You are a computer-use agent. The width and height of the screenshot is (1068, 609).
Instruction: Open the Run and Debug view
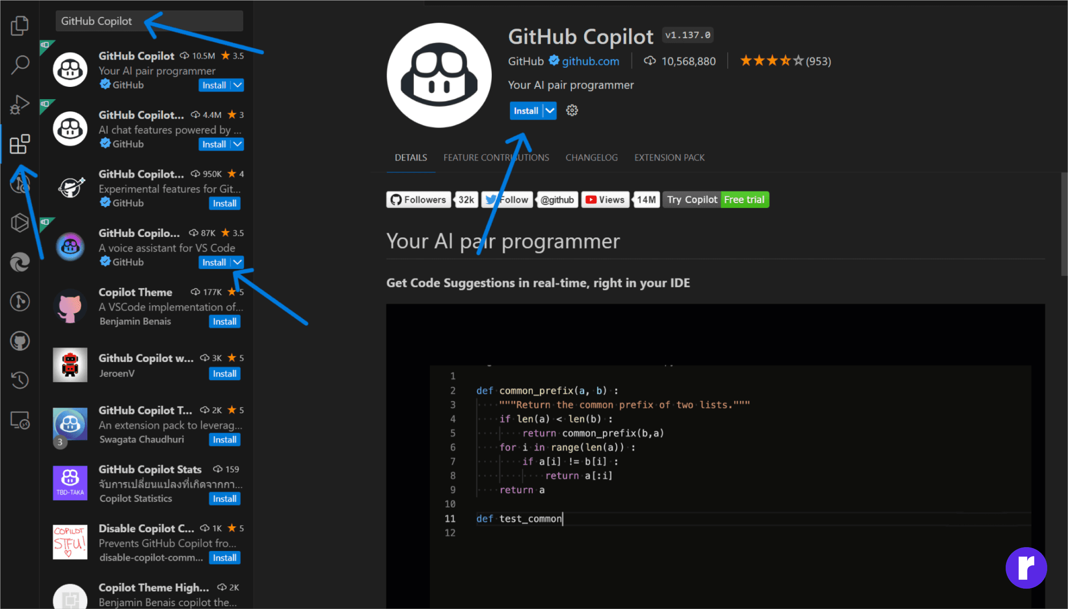coord(20,105)
